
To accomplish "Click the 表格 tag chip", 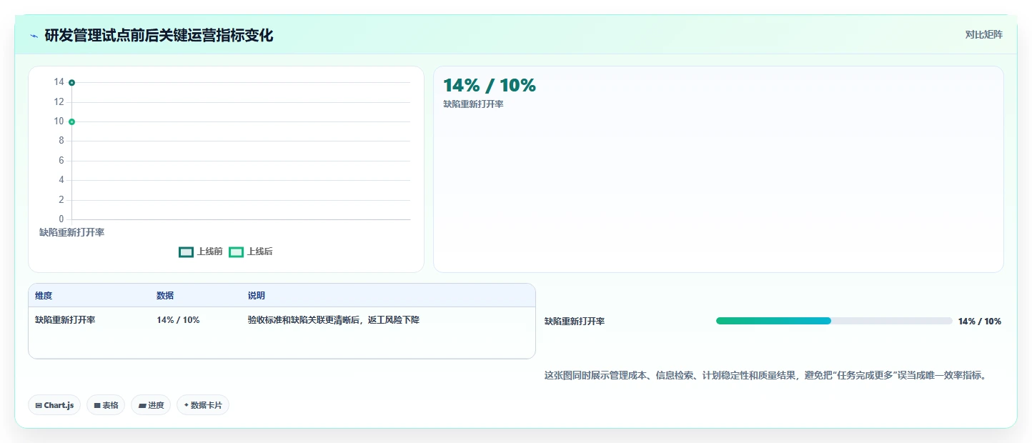I will pos(106,405).
